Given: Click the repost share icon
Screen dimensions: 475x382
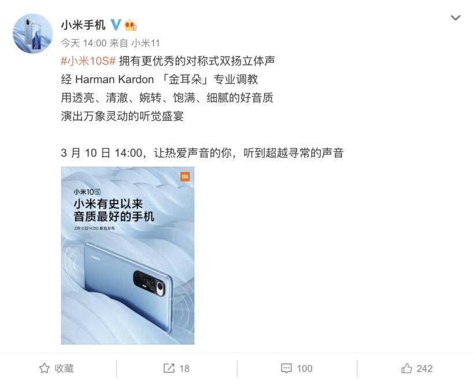Looking at the screenshot, I should pyautogui.click(x=169, y=368).
